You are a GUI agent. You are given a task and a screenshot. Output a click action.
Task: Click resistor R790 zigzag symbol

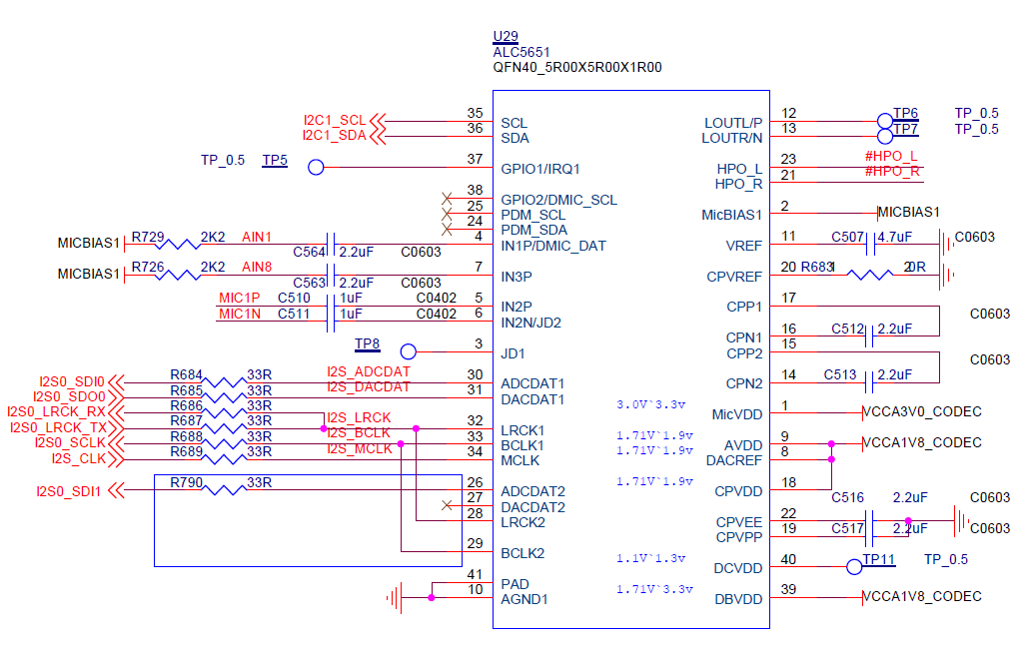(x=224, y=489)
